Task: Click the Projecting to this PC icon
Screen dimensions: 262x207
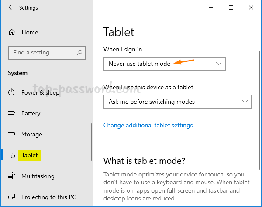Action: click(x=11, y=197)
